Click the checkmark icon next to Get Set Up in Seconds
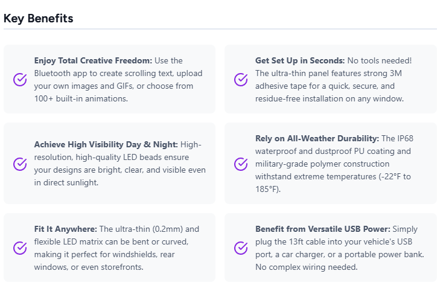Image resolution: width=446 pixels, height=294 pixels. tap(241, 80)
